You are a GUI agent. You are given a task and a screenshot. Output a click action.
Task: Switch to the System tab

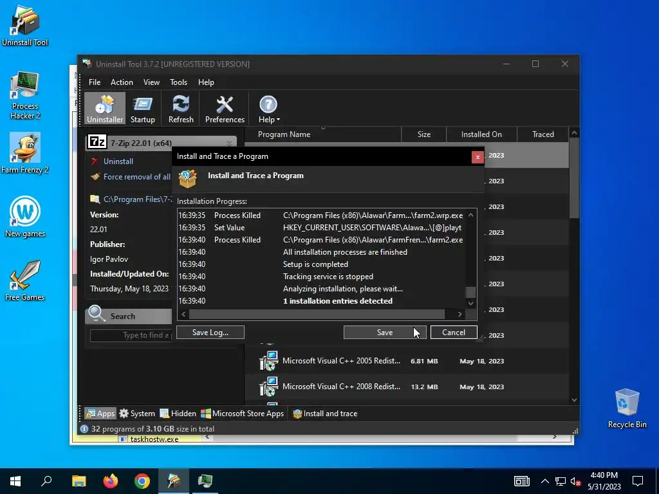click(137, 414)
